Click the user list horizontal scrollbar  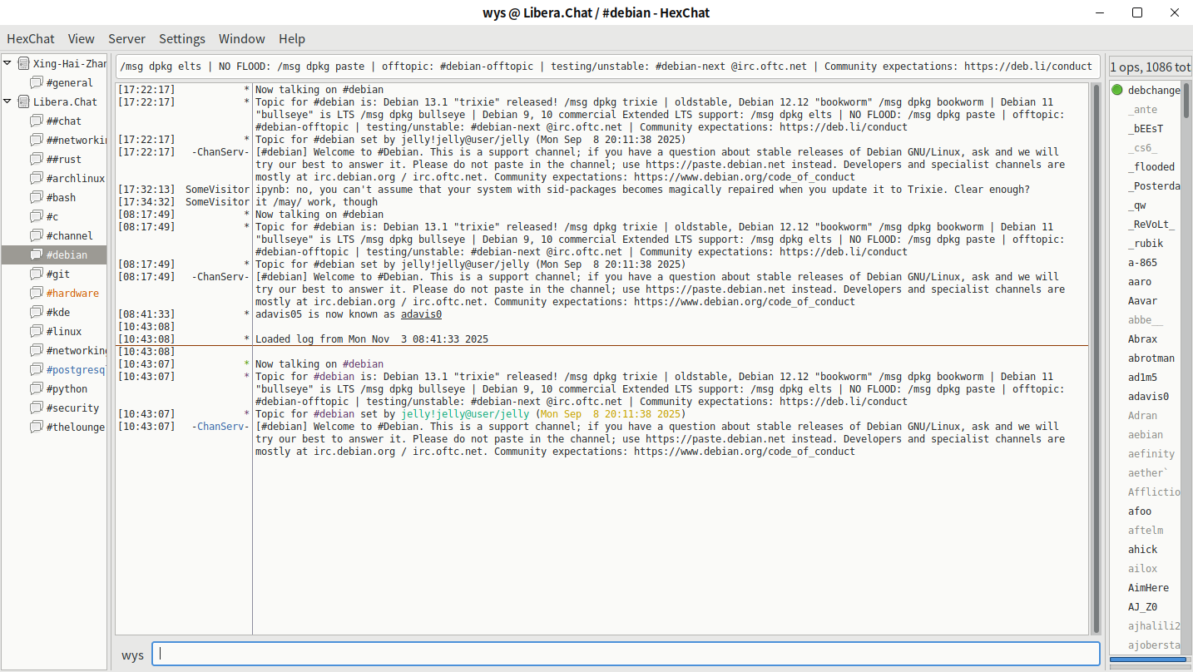1148,660
